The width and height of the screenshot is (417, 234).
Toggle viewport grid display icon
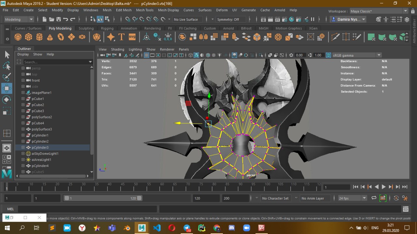point(147,55)
